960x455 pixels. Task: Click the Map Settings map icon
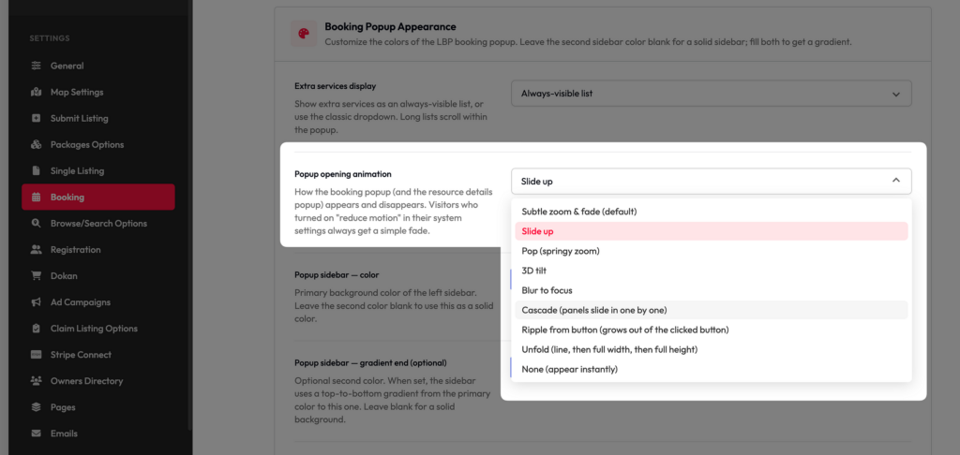coord(37,93)
